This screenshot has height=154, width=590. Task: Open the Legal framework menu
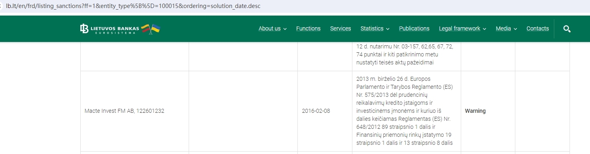coord(460,28)
